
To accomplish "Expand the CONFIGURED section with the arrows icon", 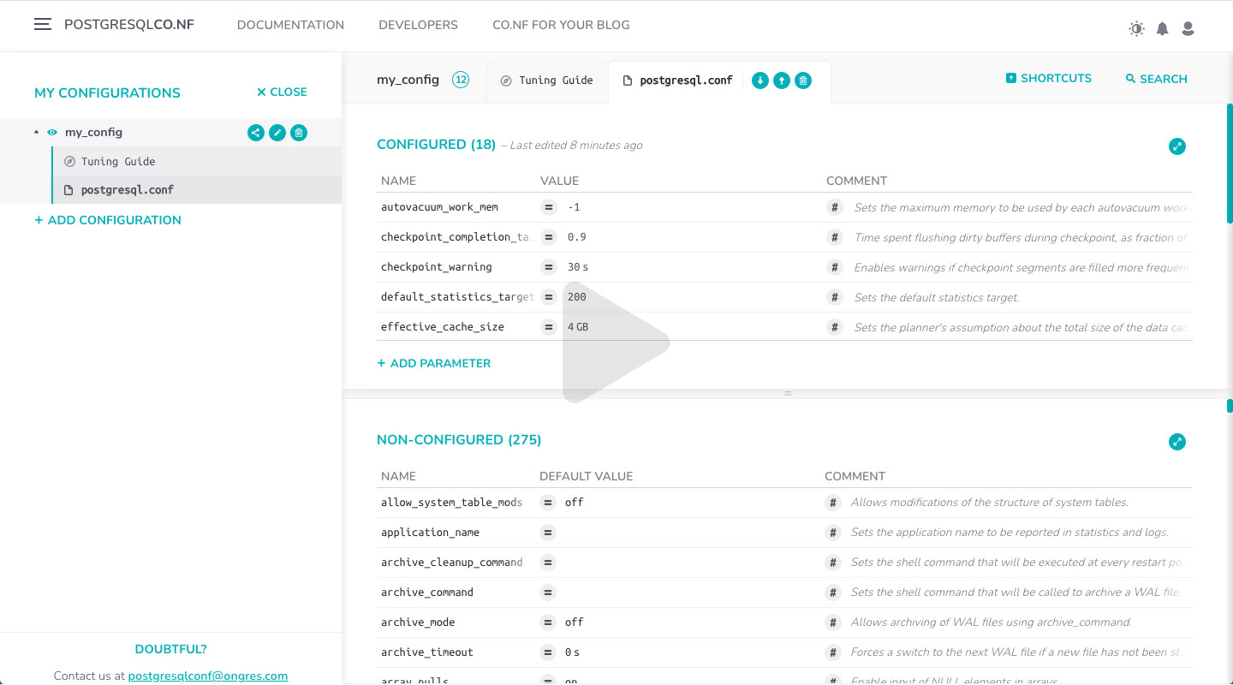I will (x=1177, y=146).
